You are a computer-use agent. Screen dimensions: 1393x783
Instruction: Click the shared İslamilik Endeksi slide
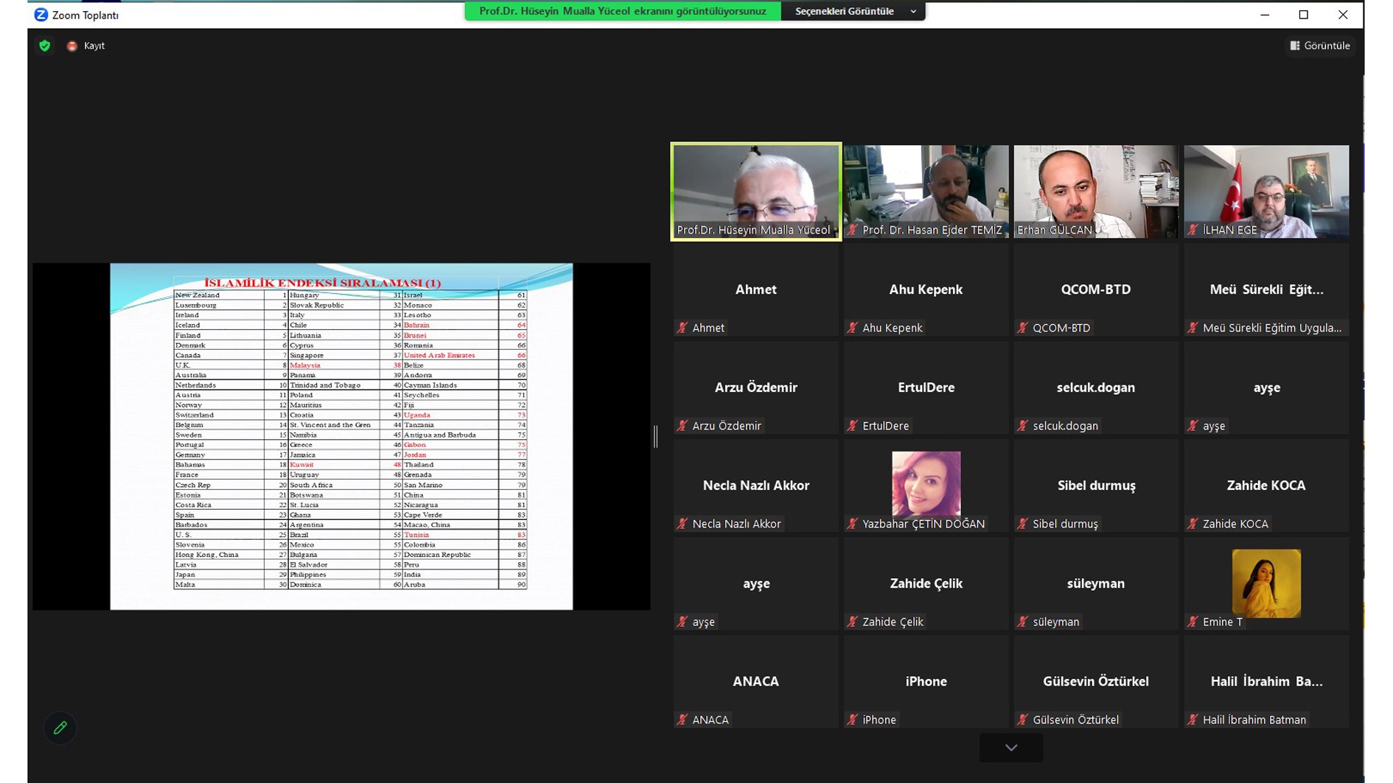(x=341, y=436)
